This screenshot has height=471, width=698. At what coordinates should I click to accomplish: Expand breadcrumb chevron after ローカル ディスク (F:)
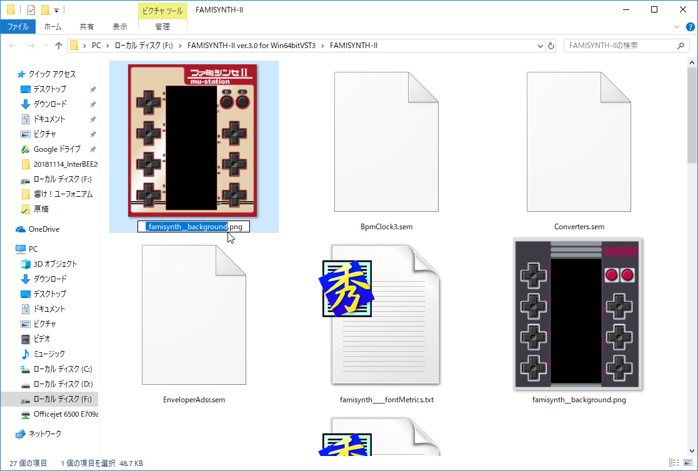tap(180, 46)
